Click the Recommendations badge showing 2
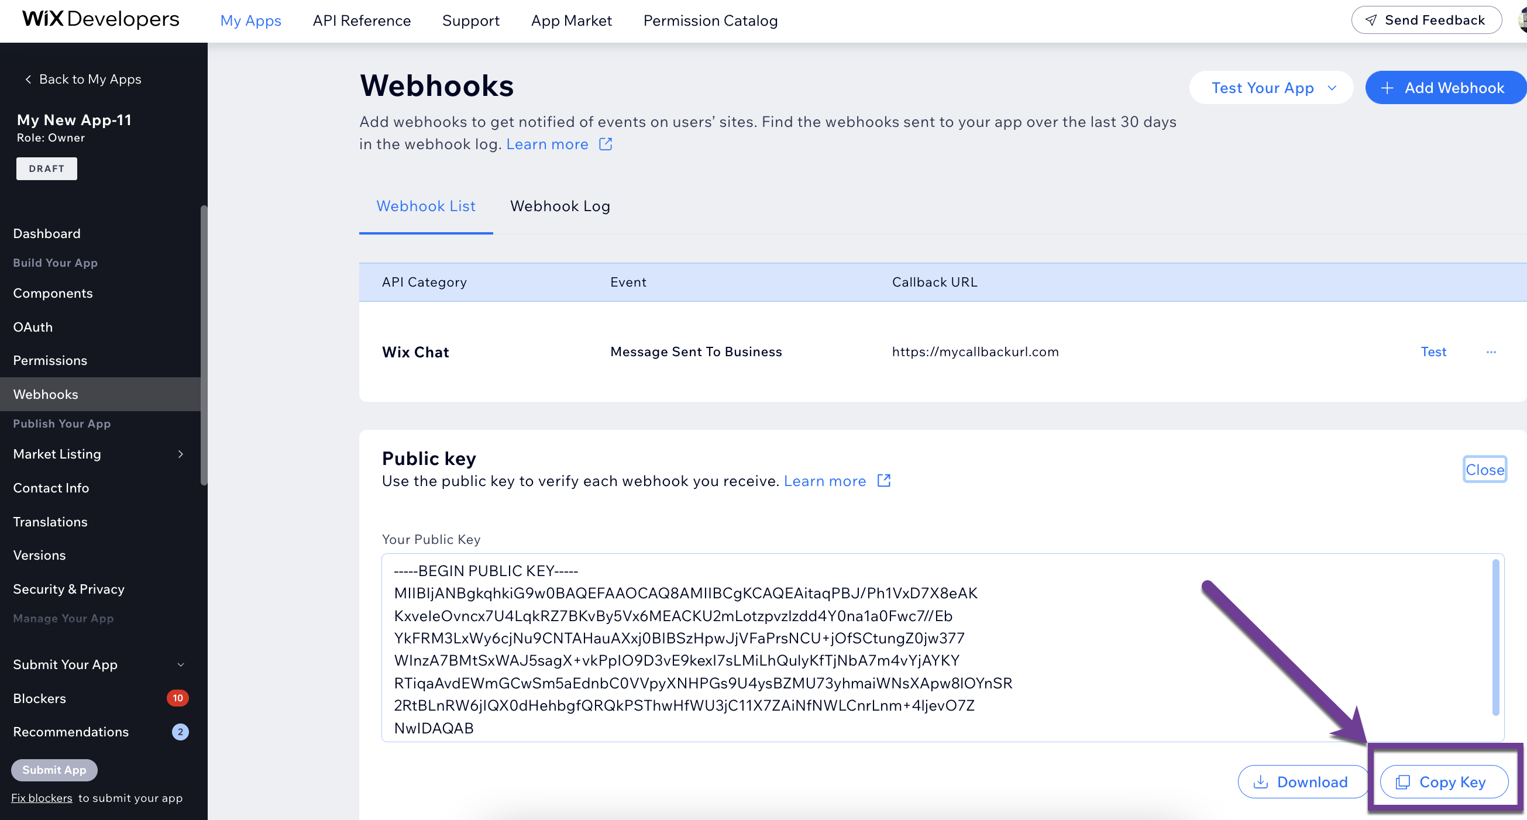Image resolution: width=1527 pixels, height=820 pixels. pyautogui.click(x=180, y=732)
